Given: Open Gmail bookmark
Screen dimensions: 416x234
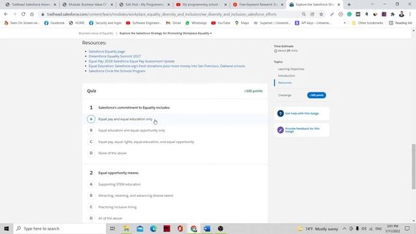Looking at the screenshot, I should pyautogui.click(x=174, y=23).
